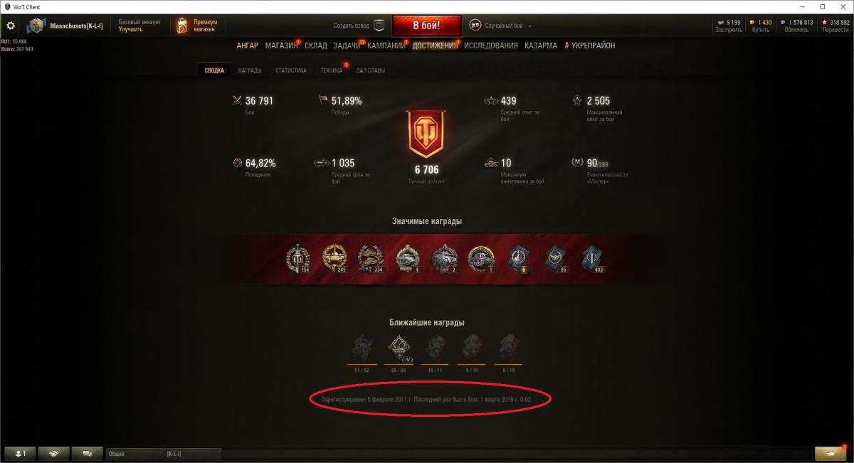Viewport: 854px width, 463px height.
Task: Open the ИССЛЕДОВАНИЯ menu section
Action: (491, 46)
